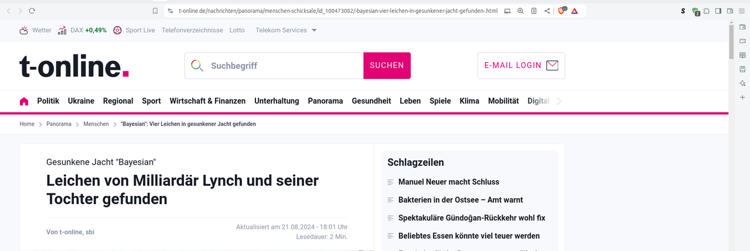
Task: Go to the Panorama navigation item
Action: (x=325, y=101)
